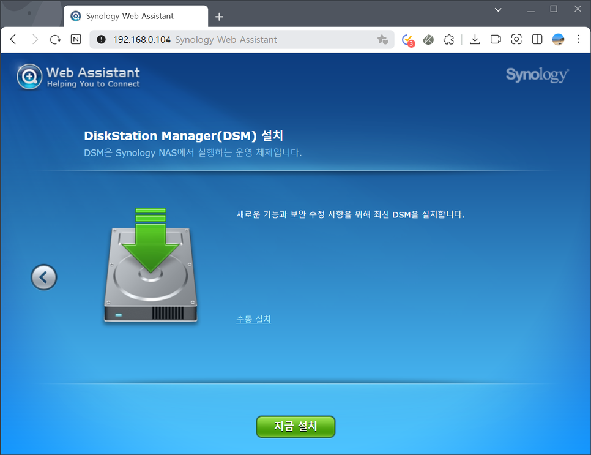Open the extensions puzzle icon
591x455 pixels.
(448, 40)
